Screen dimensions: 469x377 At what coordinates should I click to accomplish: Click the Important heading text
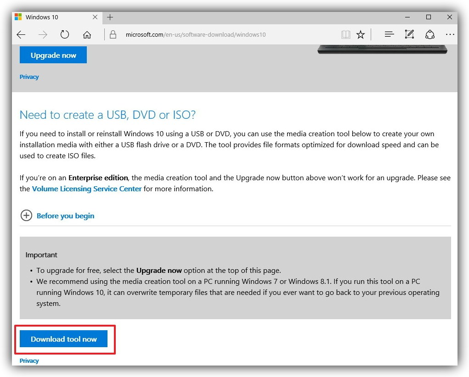[41, 255]
